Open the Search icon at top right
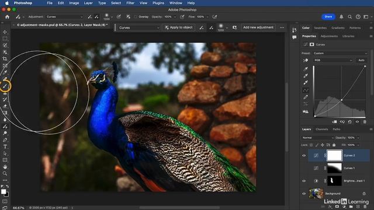Viewport: 374px width, 210px height. coord(349,17)
